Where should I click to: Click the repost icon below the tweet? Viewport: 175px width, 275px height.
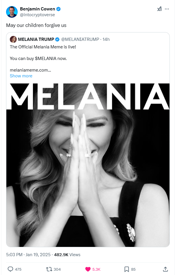(x=49, y=269)
